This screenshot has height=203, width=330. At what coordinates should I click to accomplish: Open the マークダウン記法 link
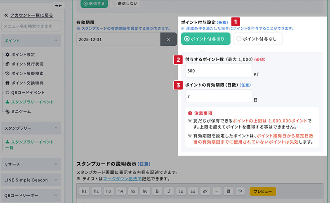tap(123, 179)
